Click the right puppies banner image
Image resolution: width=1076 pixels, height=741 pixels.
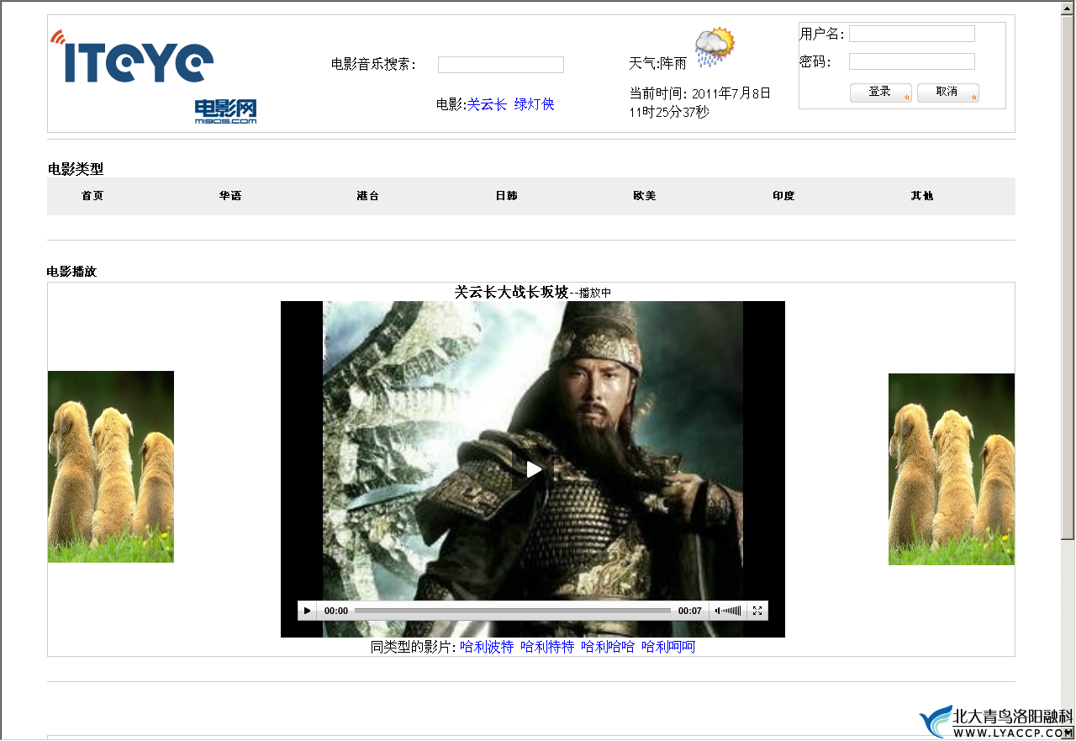952,469
